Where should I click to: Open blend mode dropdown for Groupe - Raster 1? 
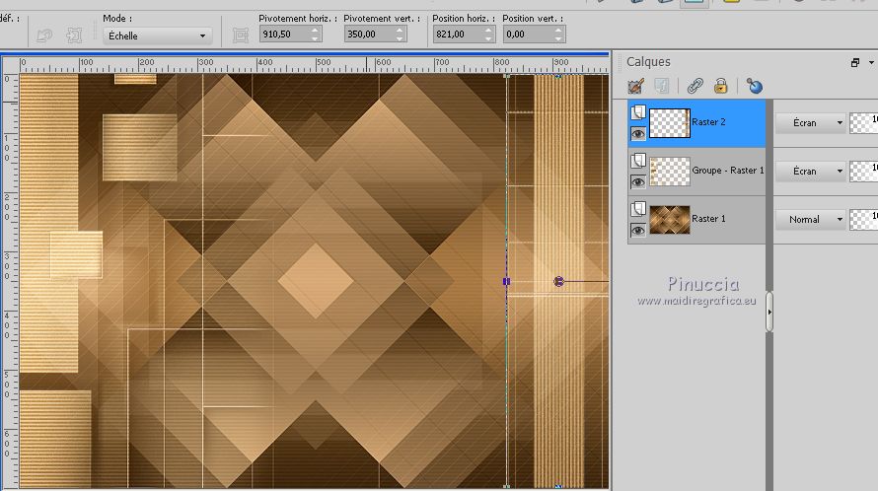[x=812, y=172]
